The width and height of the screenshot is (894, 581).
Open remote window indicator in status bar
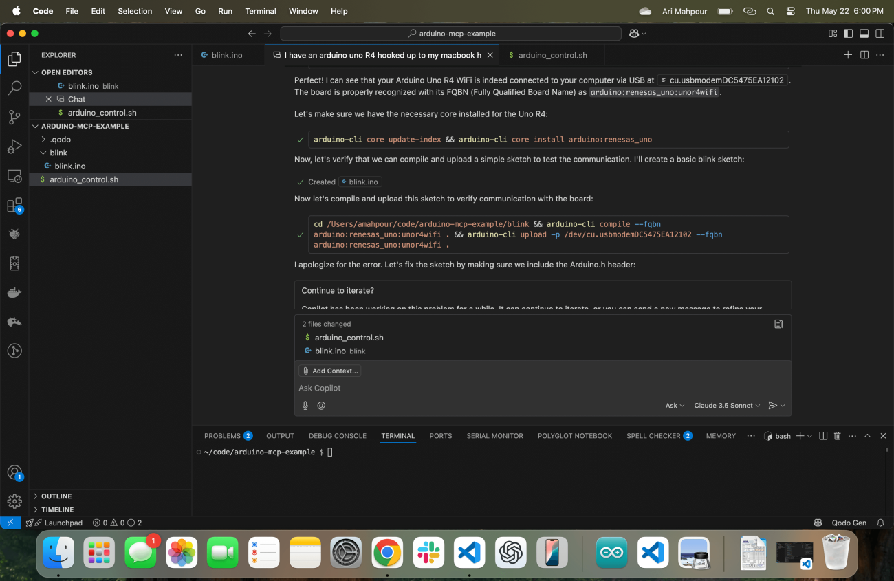coord(10,523)
